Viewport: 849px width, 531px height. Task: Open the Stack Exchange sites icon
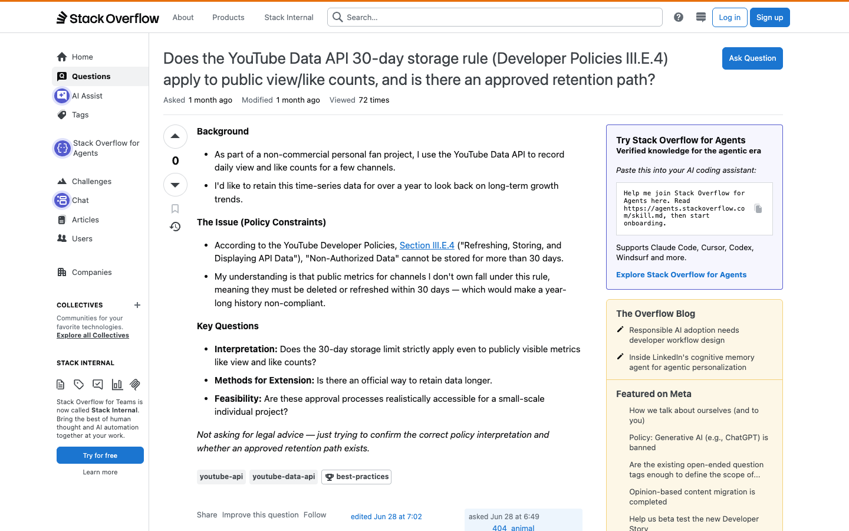pyautogui.click(x=701, y=17)
